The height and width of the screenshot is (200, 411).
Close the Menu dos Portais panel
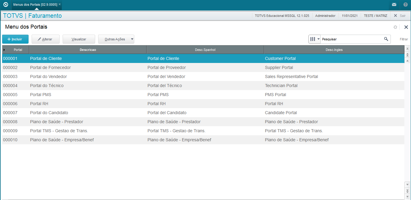[406, 27]
